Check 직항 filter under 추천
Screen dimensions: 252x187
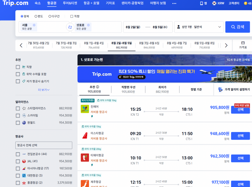coord(18,67)
